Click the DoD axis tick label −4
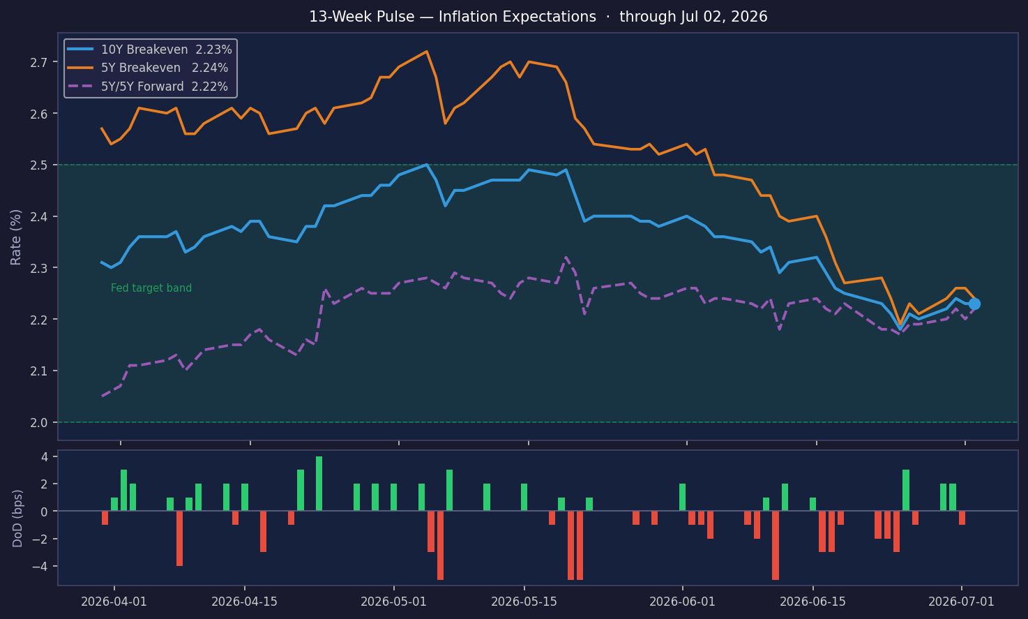The image size is (1028, 619). click(x=39, y=566)
